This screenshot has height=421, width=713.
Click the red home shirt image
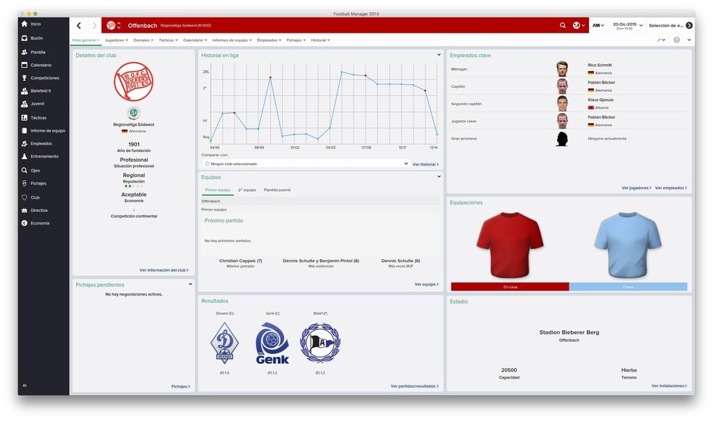click(510, 245)
